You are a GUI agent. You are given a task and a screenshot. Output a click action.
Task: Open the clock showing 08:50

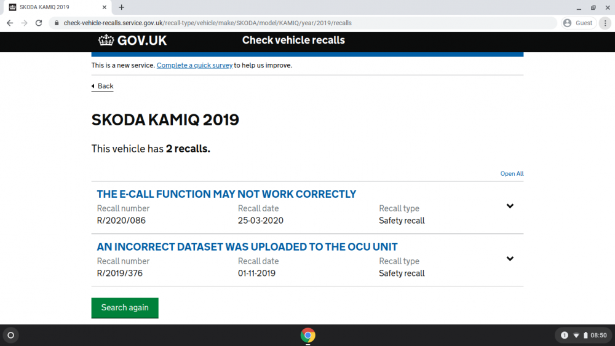point(598,336)
